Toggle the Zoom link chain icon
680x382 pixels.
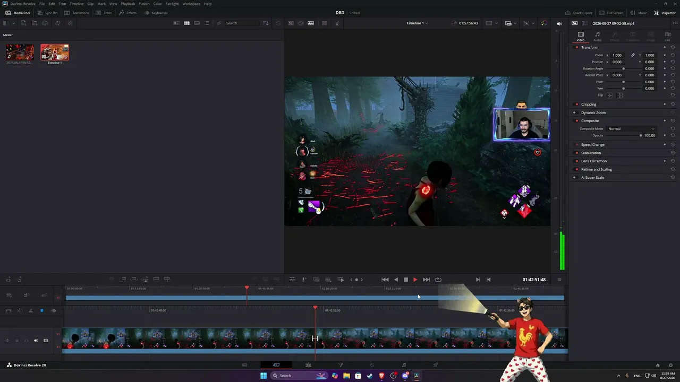pos(633,55)
